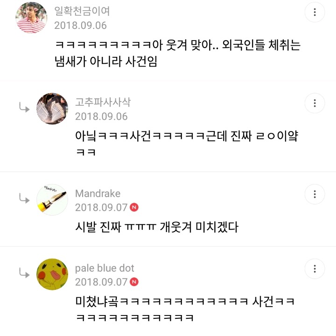Click the kebab menu on Mandrake's reply
Viewport: 336px width, 336px height.
point(315,194)
